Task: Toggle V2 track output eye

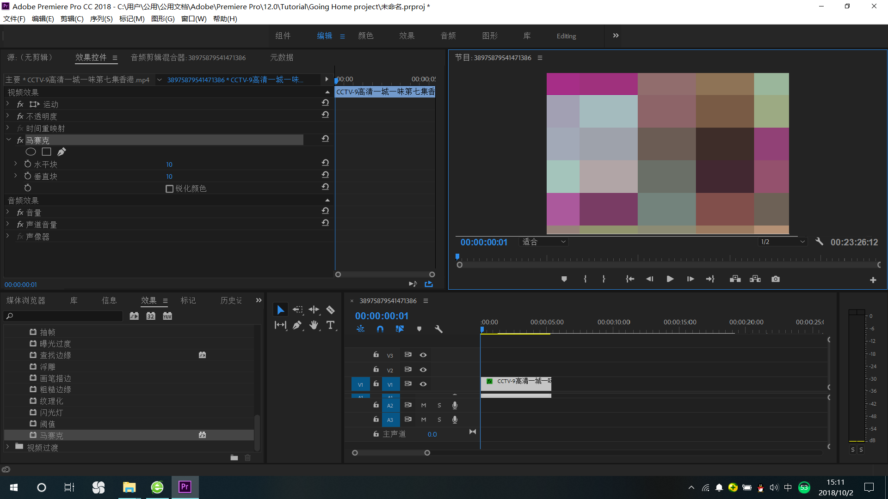Action: pyautogui.click(x=423, y=370)
